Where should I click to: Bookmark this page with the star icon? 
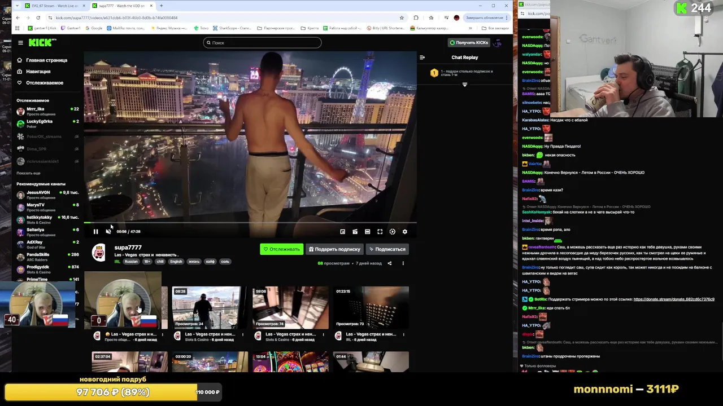tap(402, 17)
